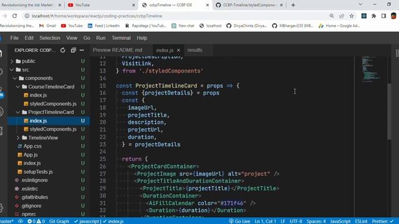Share this page icon in address bar

tap(342, 16)
